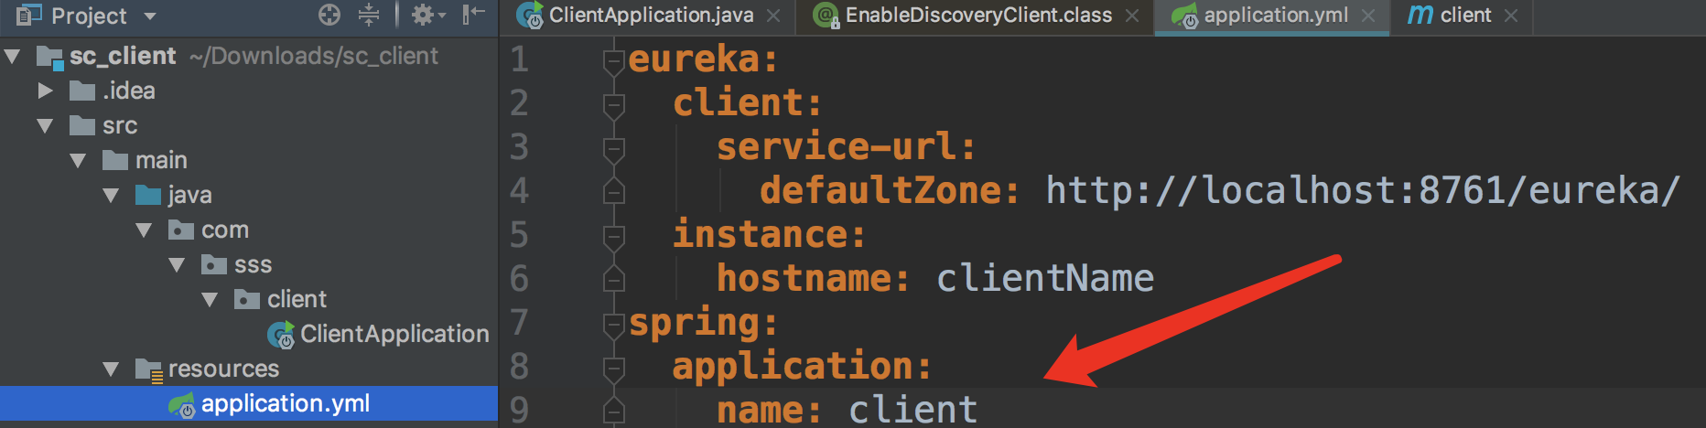Click the com package folder icon
Image resolution: width=1706 pixels, height=428 pixels.
pos(181,230)
